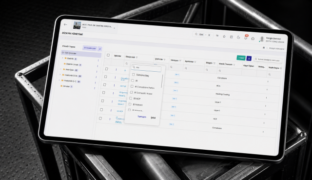Screen dimensions: 312x180
Task: Select the checkbox of Heating Cooling row
Action: click(x=105, y=84)
